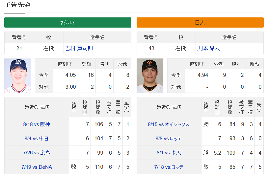Open the 7/18 vs.ロッテ game link
266x176 pixels.
click(169, 167)
